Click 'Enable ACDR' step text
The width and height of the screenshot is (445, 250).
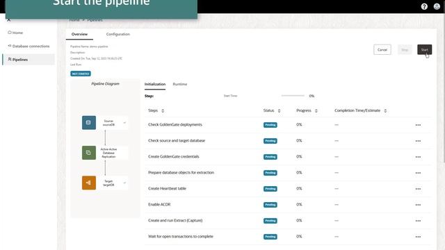point(159,204)
